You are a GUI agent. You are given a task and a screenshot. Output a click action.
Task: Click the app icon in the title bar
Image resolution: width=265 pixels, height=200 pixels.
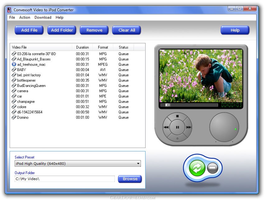[x=9, y=10]
